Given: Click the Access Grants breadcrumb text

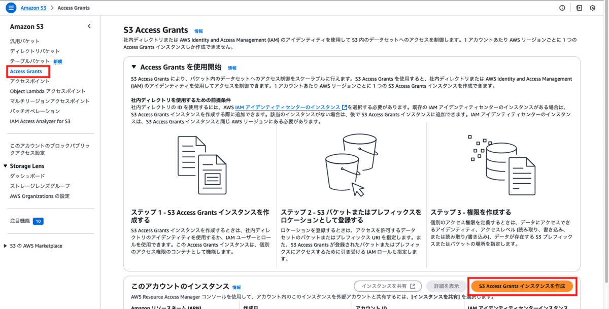Looking at the screenshot, I should [x=74, y=8].
